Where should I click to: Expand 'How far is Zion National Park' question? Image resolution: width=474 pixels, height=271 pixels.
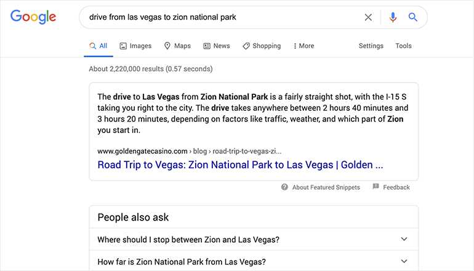[x=254, y=261]
